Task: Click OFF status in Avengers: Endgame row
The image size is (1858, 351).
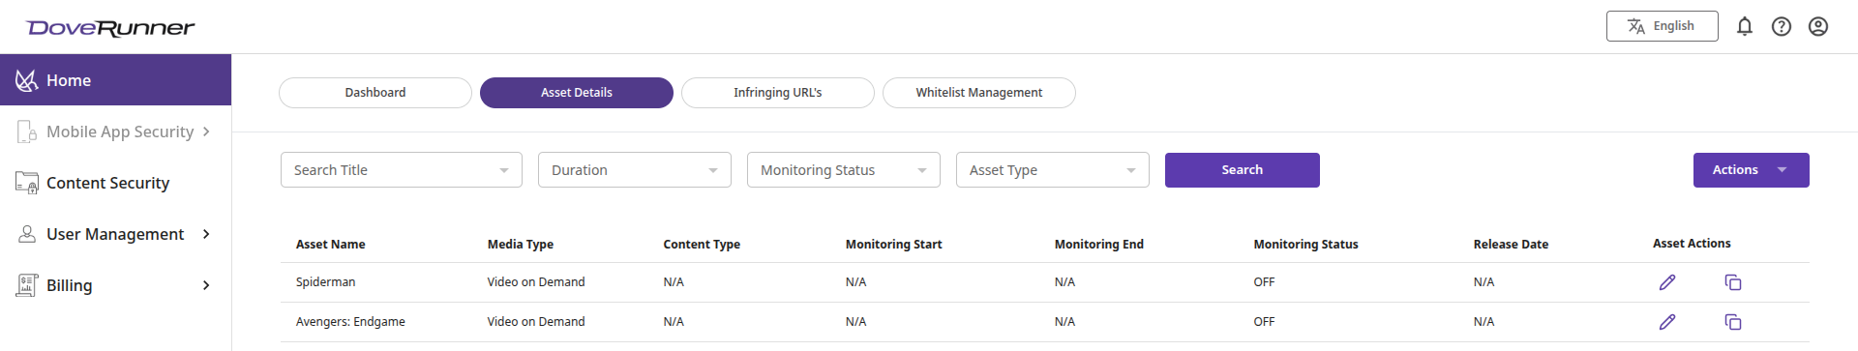Action: click(1265, 322)
